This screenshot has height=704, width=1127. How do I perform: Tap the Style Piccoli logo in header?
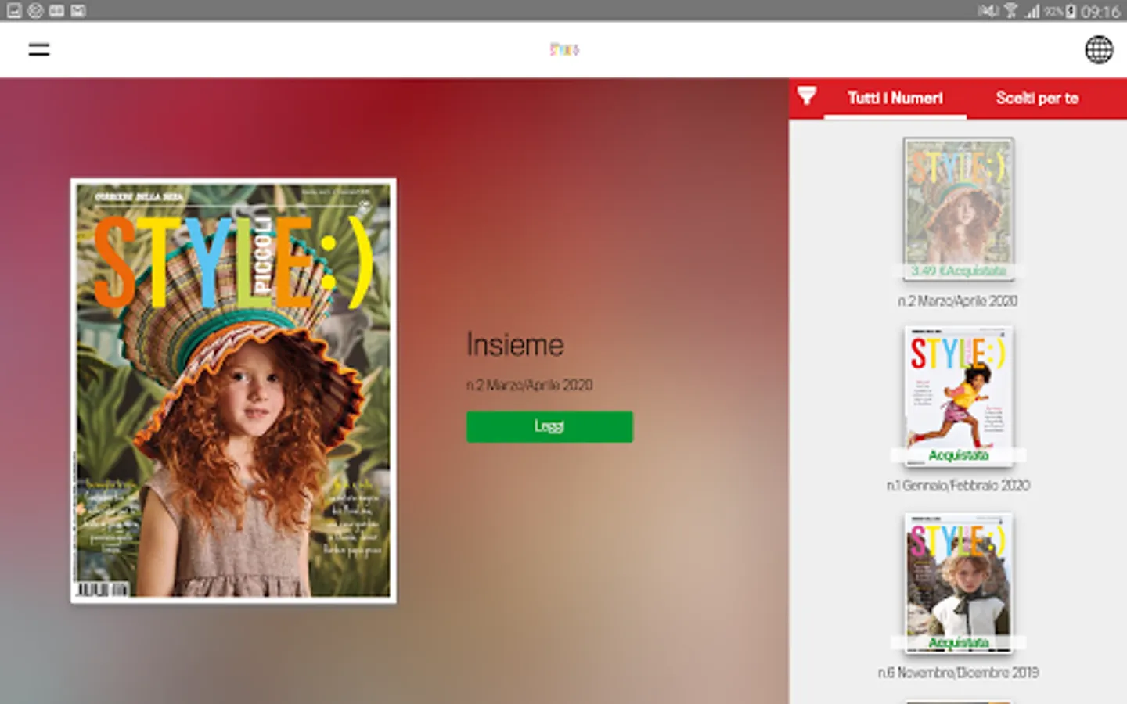coord(563,49)
